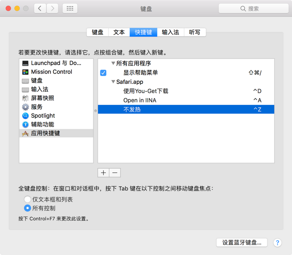
Task: Select 屏幕快照 in the category list
Action: tap(56, 98)
